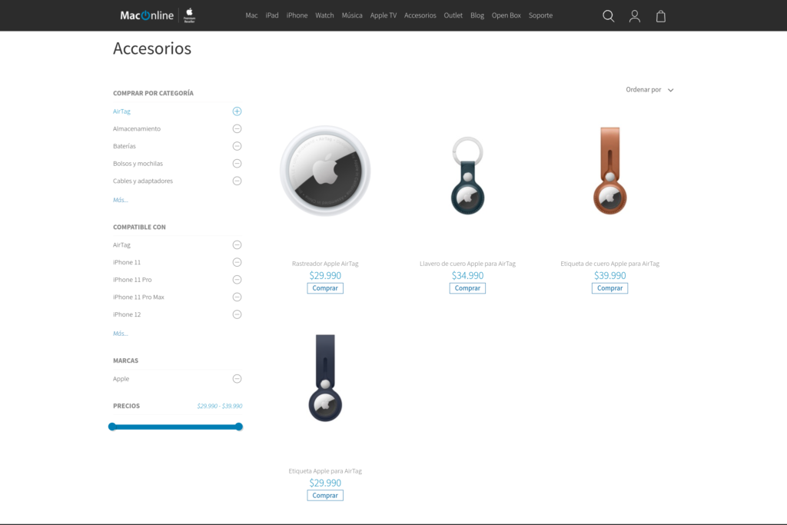Click the minus icon beside Baterías
787x525 pixels.
(237, 146)
